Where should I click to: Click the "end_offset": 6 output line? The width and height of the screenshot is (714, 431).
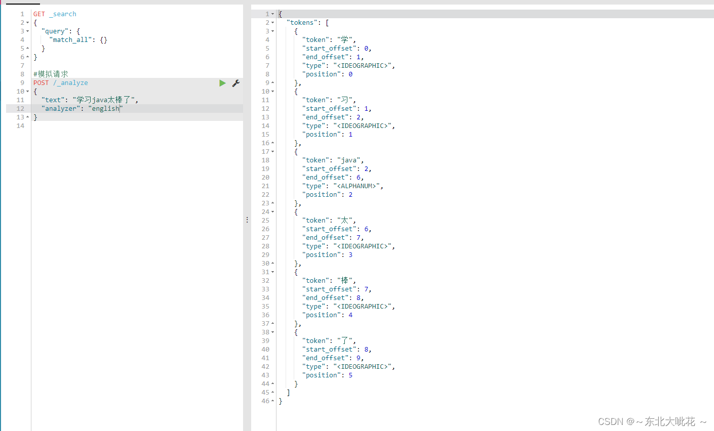coord(333,178)
